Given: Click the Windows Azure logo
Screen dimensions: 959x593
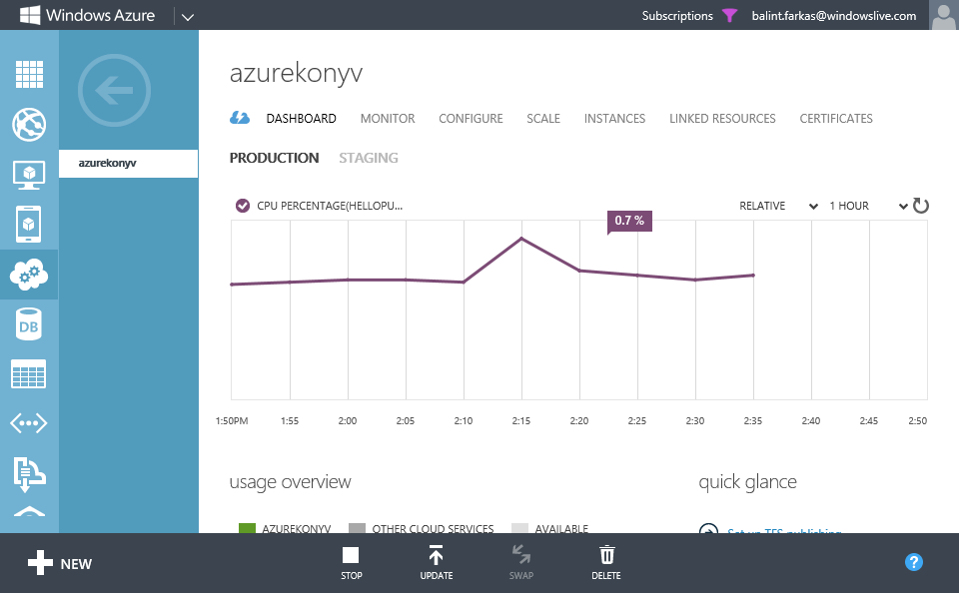Looking at the screenshot, I should pyautogui.click(x=88, y=15).
